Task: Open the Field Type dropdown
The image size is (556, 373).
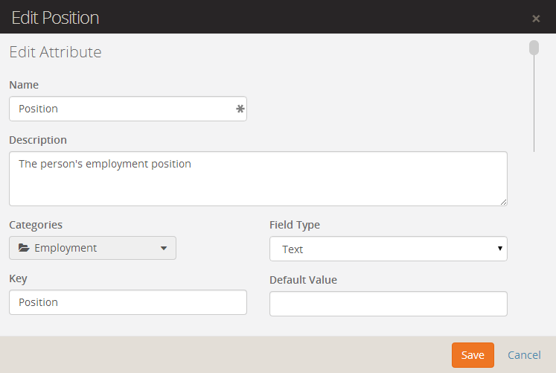Action: click(389, 249)
